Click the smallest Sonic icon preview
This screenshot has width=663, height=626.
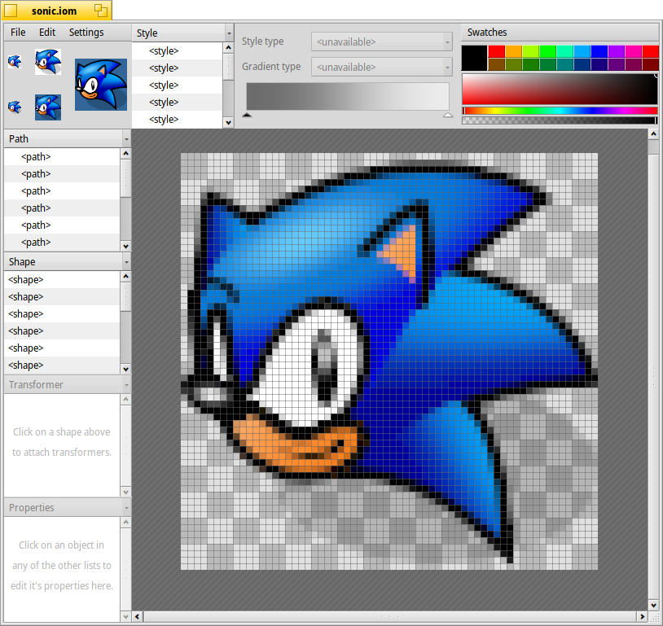pyautogui.click(x=15, y=61)
